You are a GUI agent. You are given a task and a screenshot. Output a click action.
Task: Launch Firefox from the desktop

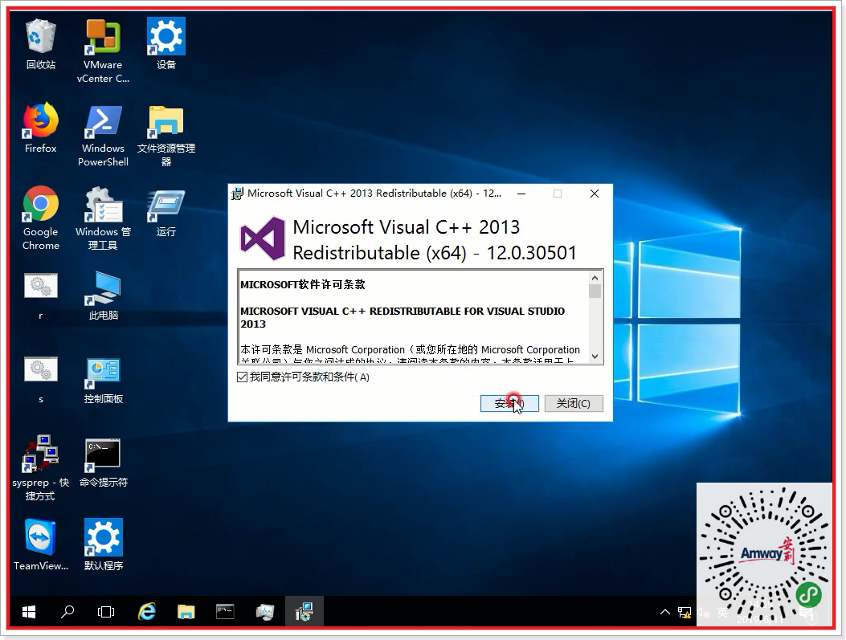pyautogui.click(x=40, y=128)
